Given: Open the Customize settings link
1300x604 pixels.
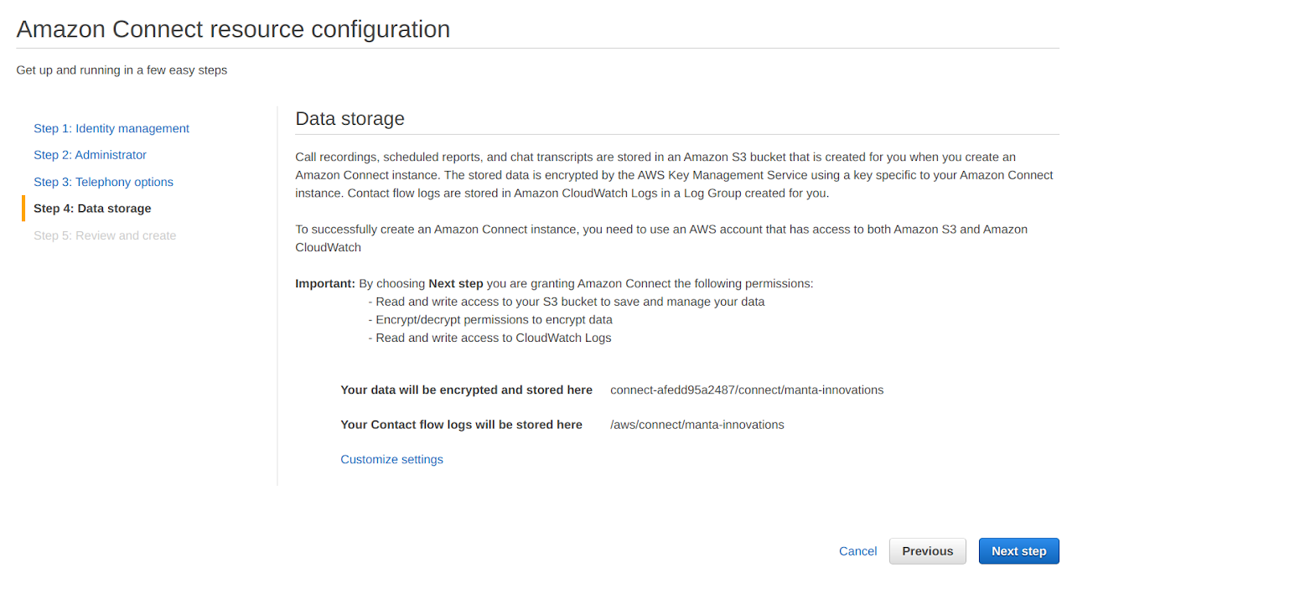Looking at the screenshot, I should click(x=391, y=459).
